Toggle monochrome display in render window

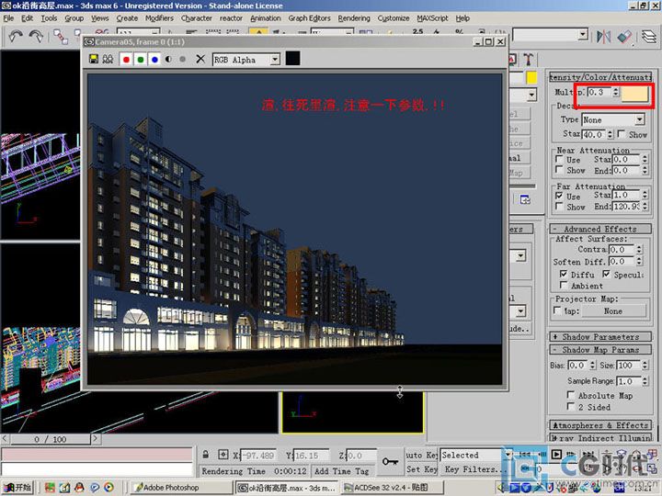pyautogui.click(x=182, y=60)
